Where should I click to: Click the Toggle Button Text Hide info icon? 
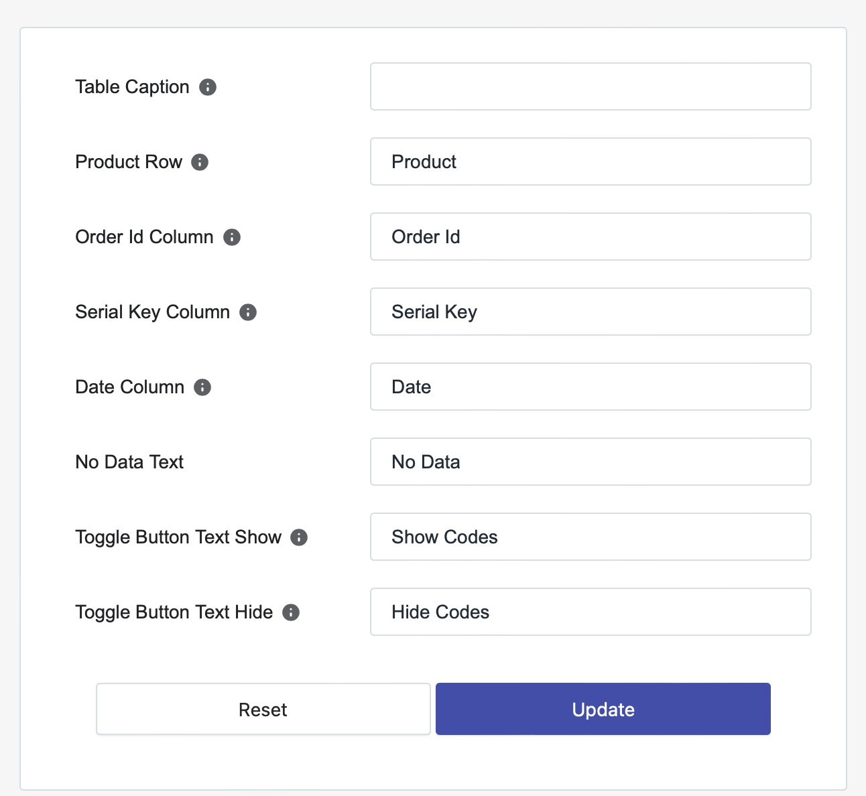291,612
